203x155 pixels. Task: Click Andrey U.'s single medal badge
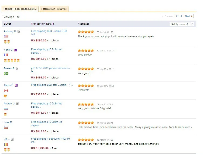(5, 114)
